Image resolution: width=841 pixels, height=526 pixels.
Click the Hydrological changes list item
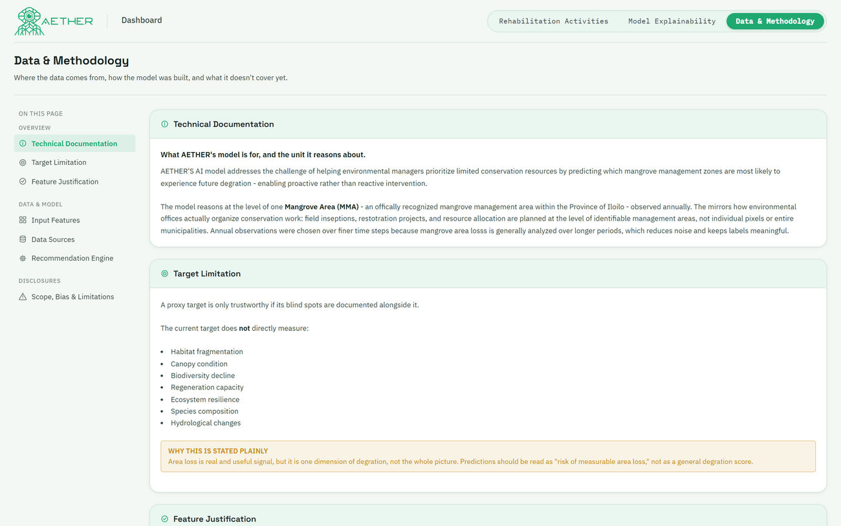coord(206,423)
